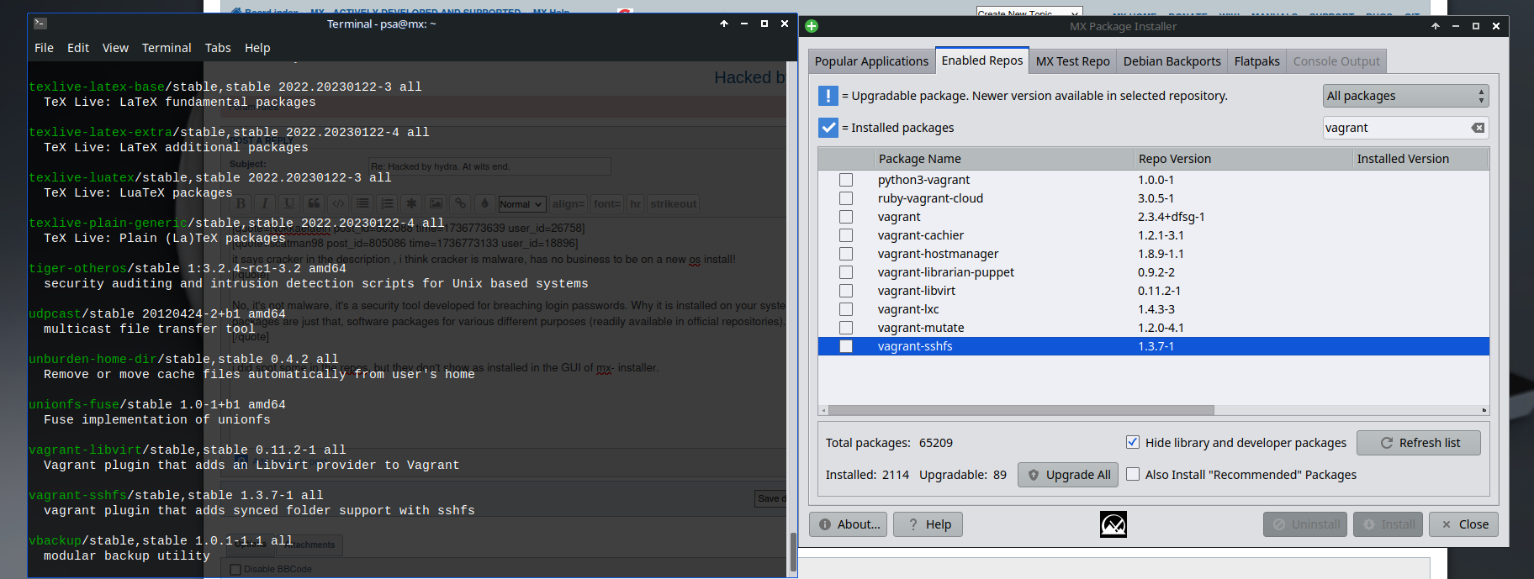This screenshot has height=579, width=1534.
Task: Select the vagrant-sshfs row
Action: click(1153, 346)
